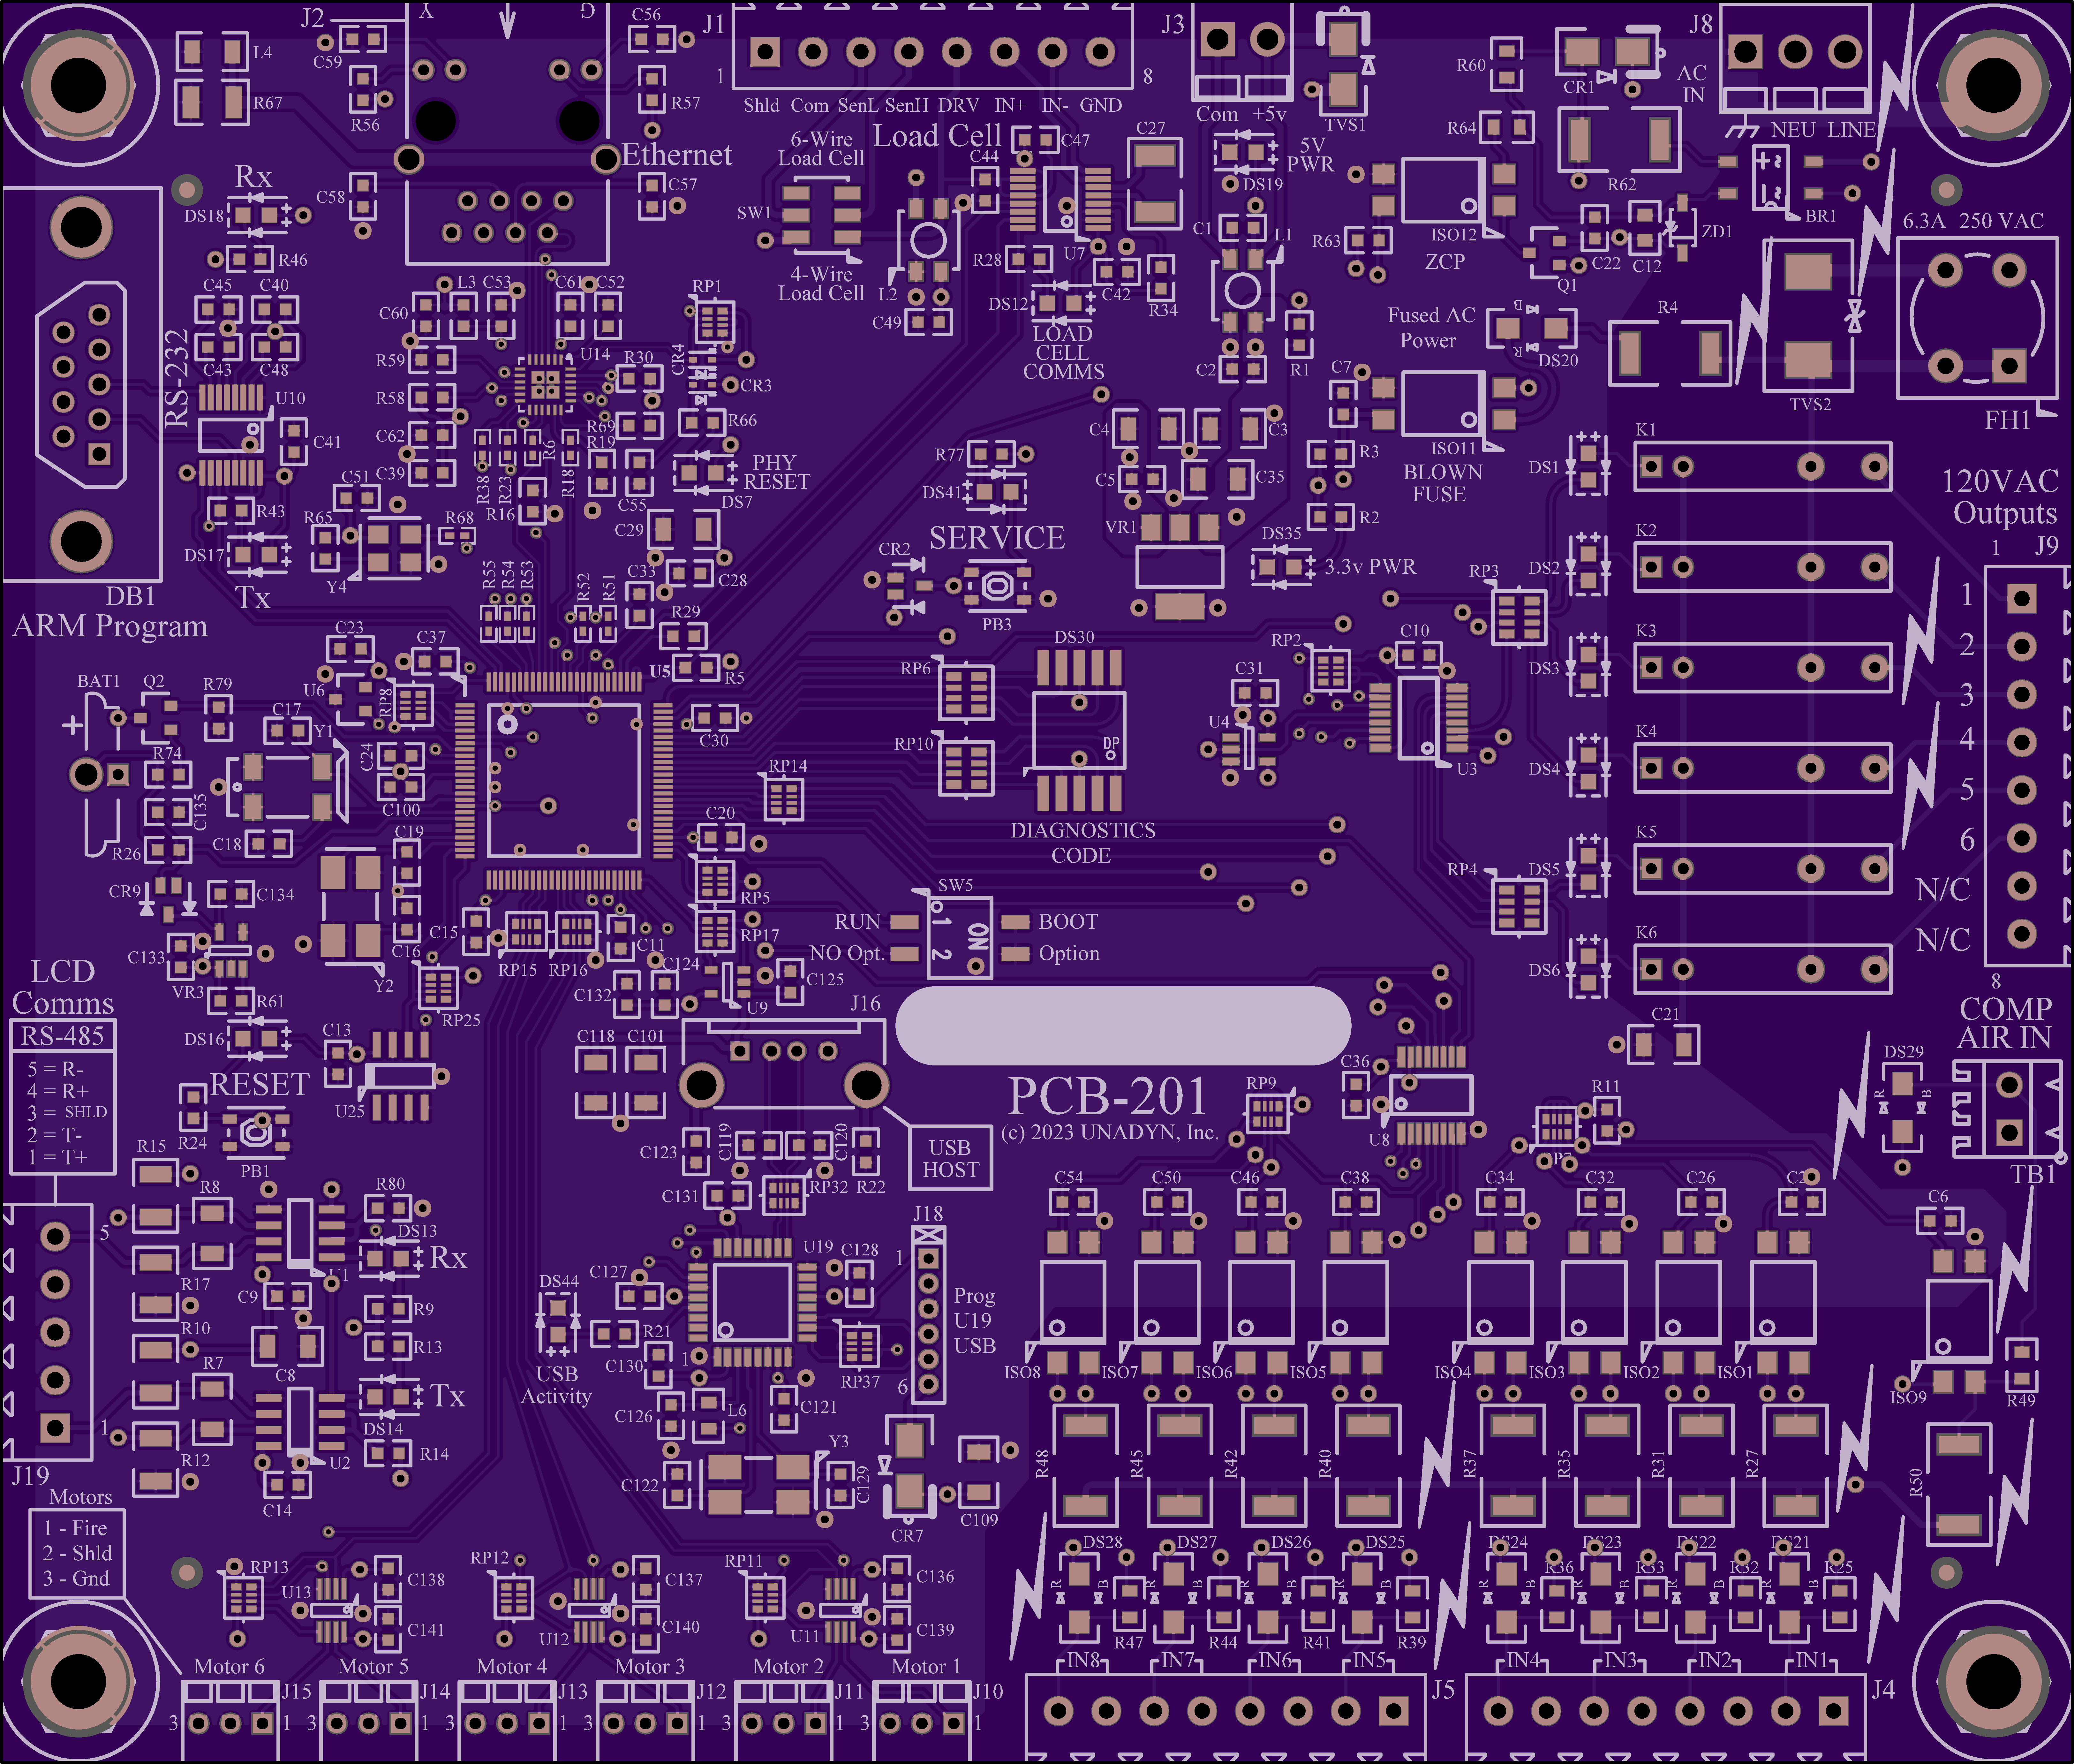
Task: Select the 4-Wire Load Cell label
Action: [x=821, y=284]
